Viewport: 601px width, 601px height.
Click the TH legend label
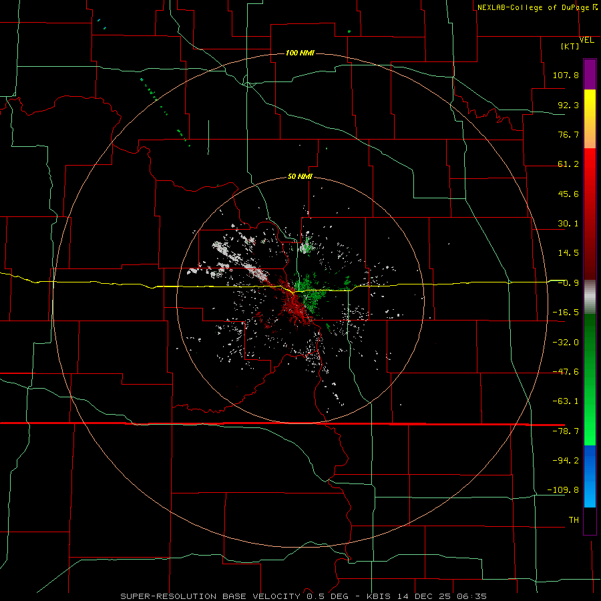[x=574, y=520]
